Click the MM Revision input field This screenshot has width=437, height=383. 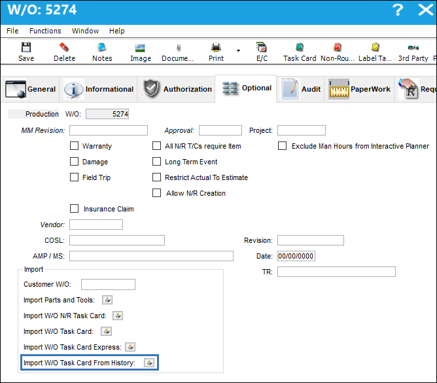109,130
